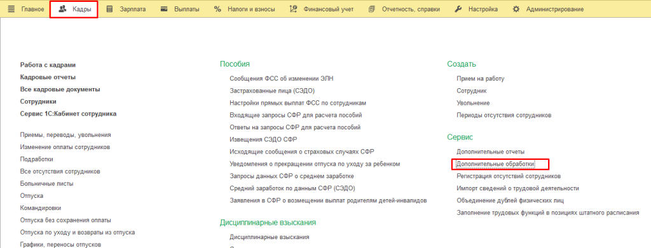Open the Администрирование section

coord(554,9)
